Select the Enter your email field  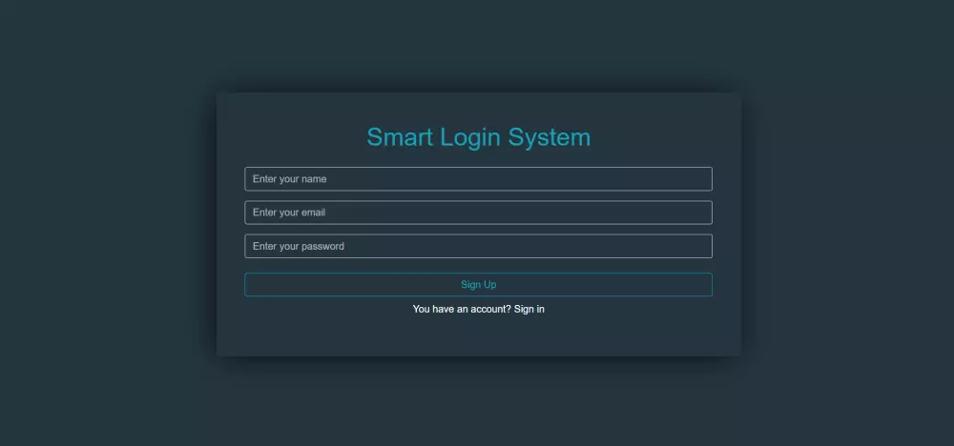pos(478,213)
